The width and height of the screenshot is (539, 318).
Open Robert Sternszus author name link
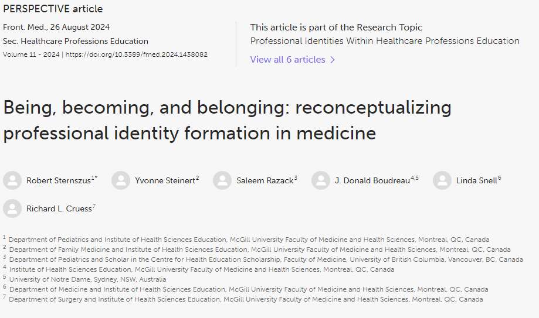(59, 180)
